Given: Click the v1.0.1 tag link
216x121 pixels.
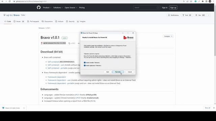Looking at the screenshot, I should point(72,43).
